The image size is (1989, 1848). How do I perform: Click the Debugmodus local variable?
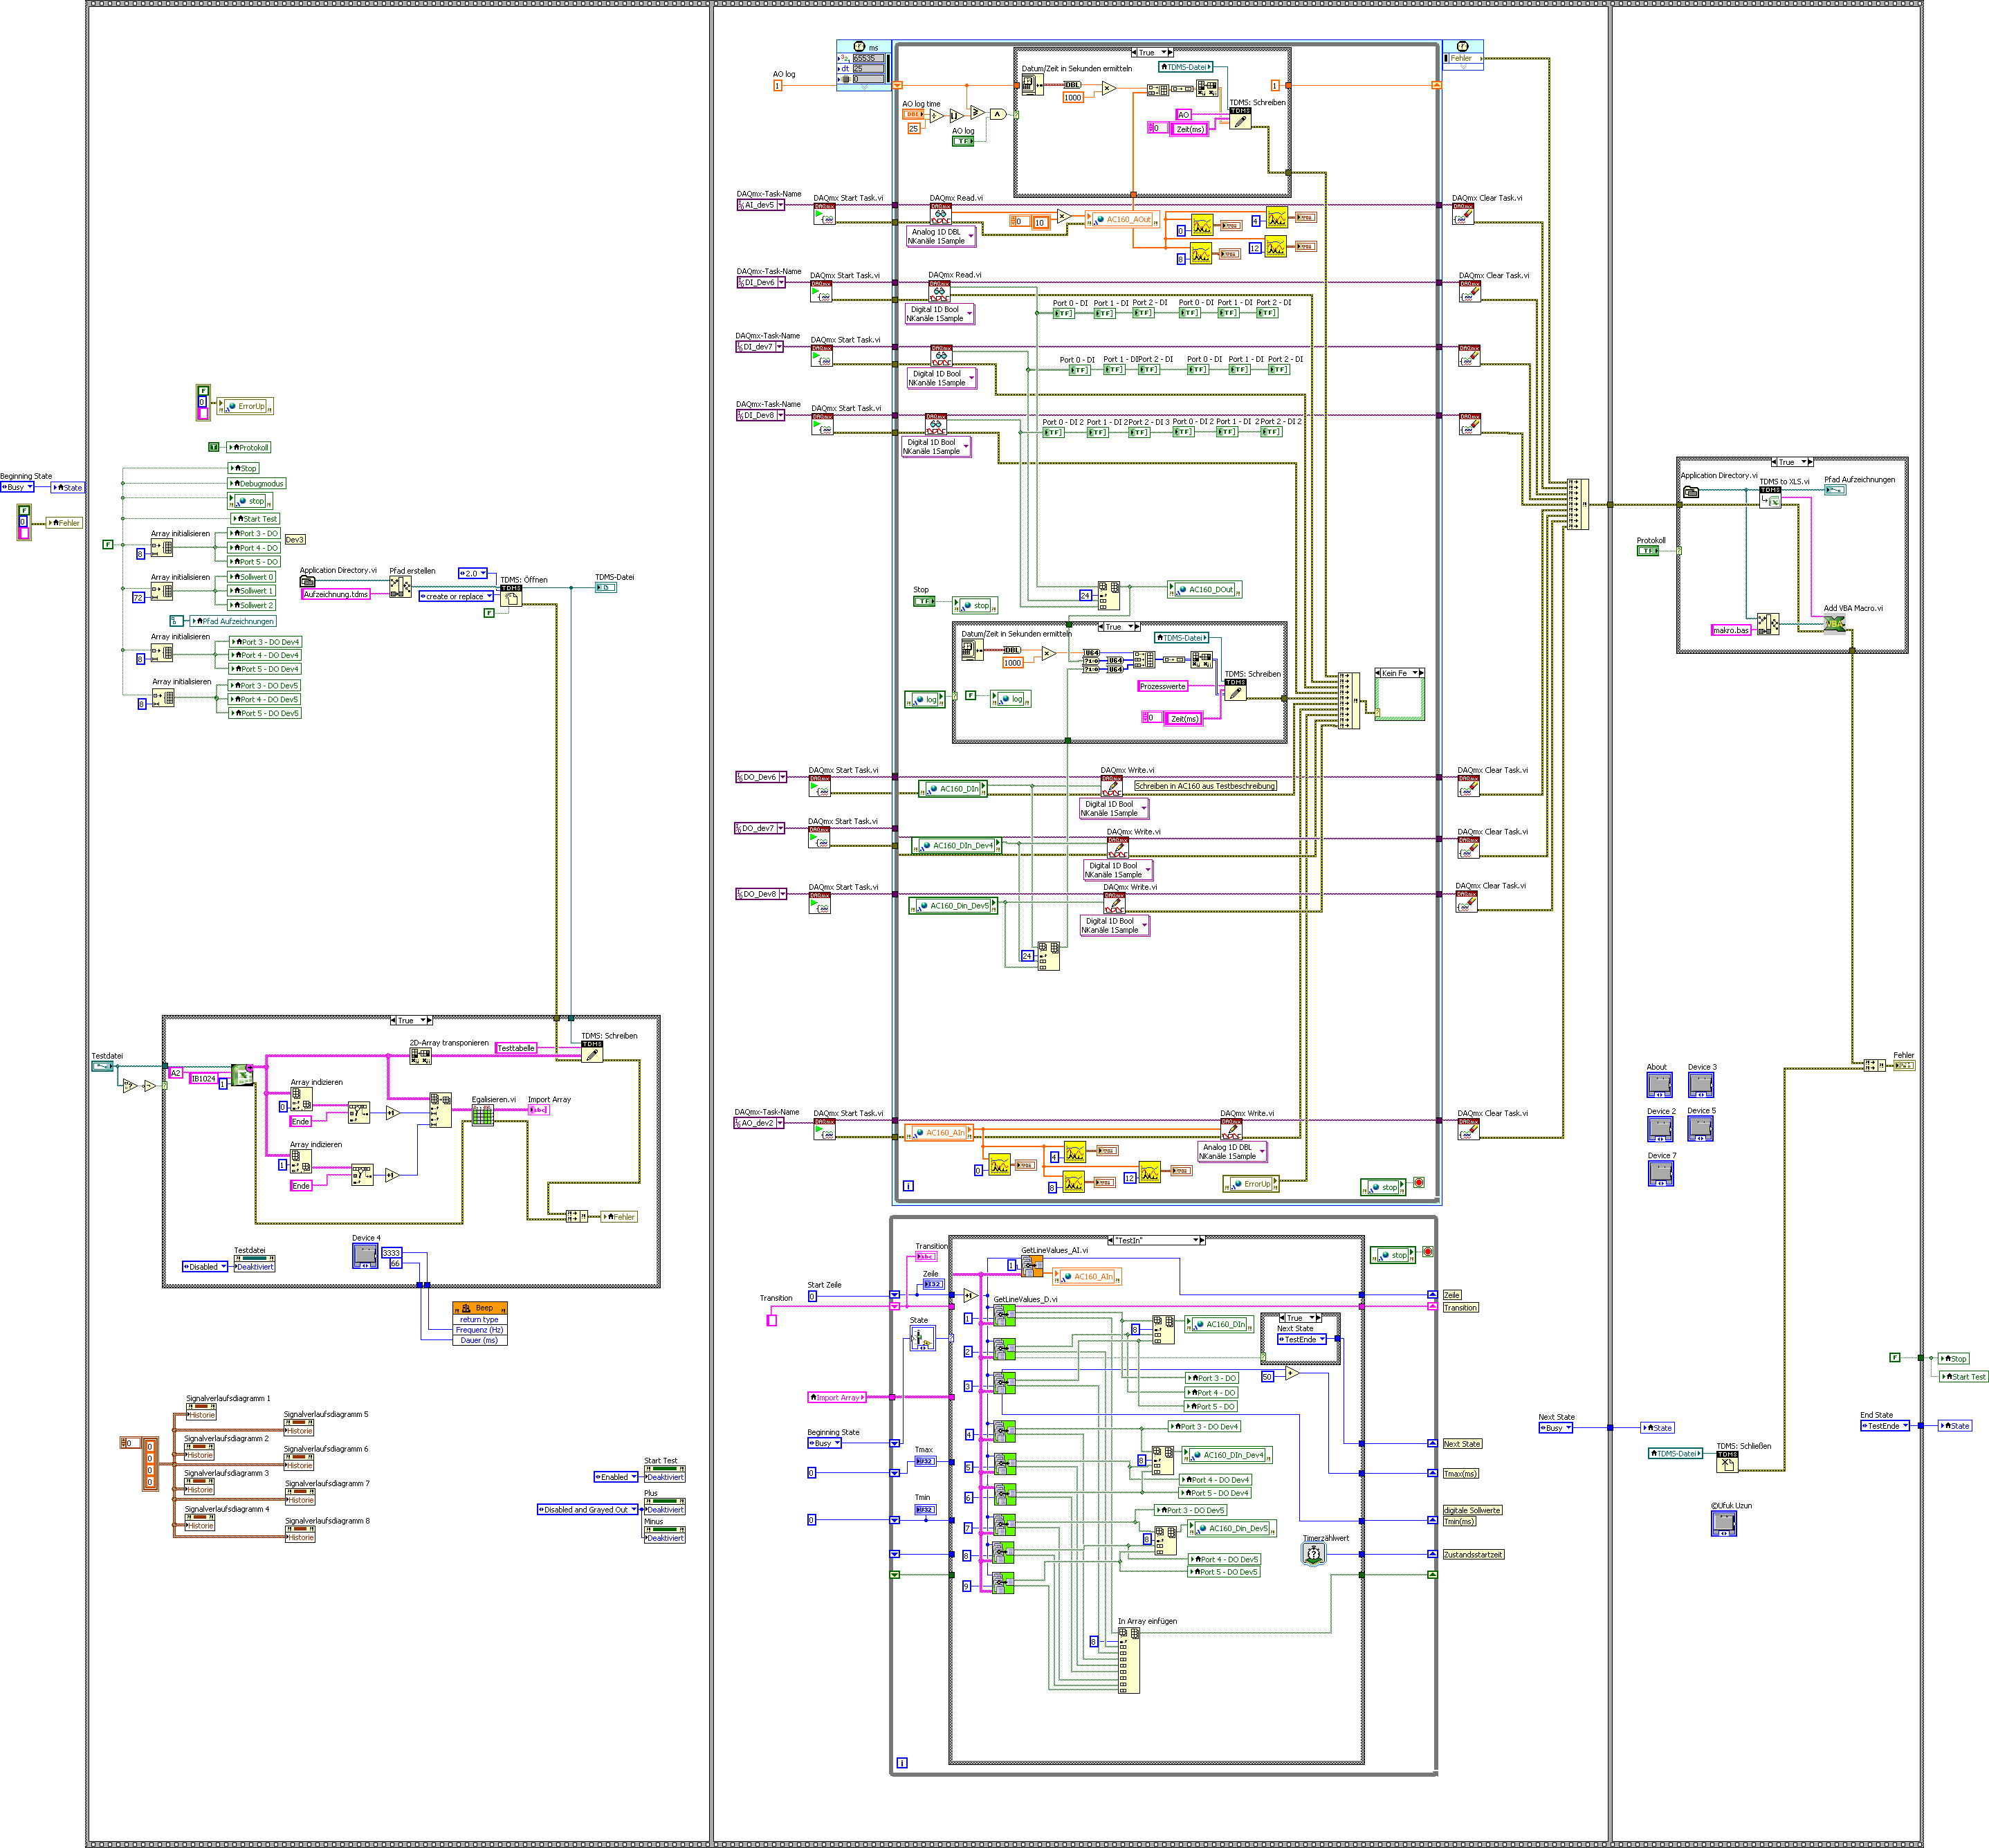258,483
